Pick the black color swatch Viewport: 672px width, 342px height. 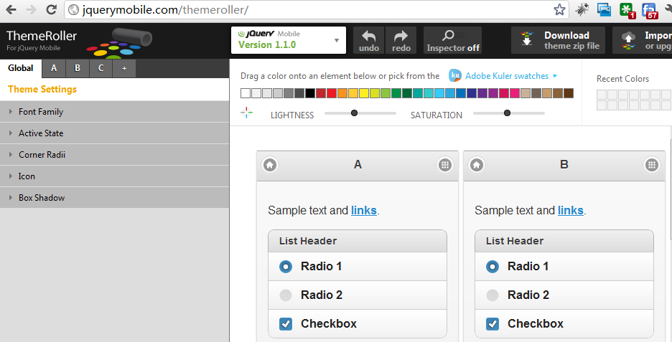310,93
